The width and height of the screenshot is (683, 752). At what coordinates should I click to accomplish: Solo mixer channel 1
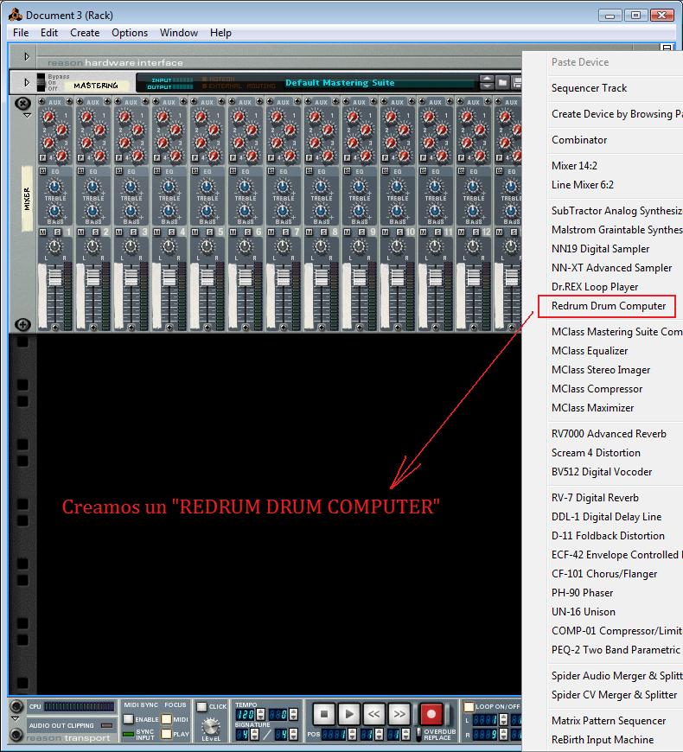(57, 232)
